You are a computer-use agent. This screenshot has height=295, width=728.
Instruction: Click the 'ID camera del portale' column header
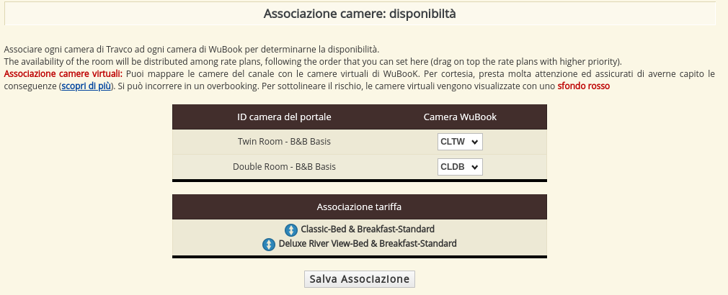pyautogui.click(x=284, y=117)
